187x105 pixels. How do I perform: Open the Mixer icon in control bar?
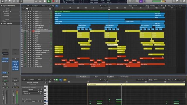[x=18, y=1]
